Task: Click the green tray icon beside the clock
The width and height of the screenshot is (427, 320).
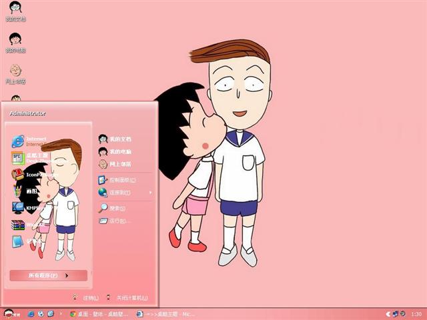Action: pos(403,314)
